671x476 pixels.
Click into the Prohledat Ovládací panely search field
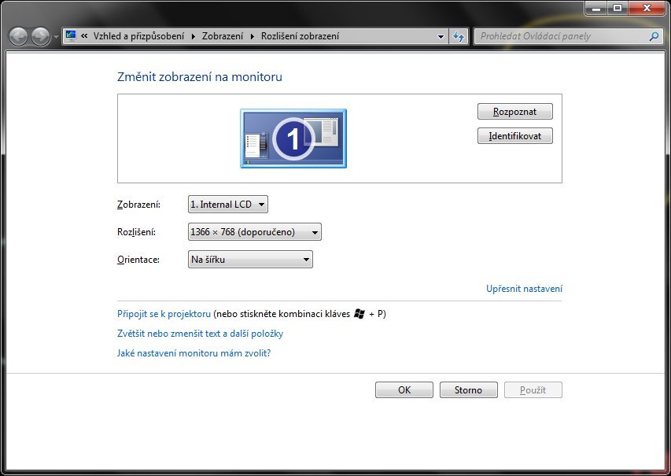(559, 36)
